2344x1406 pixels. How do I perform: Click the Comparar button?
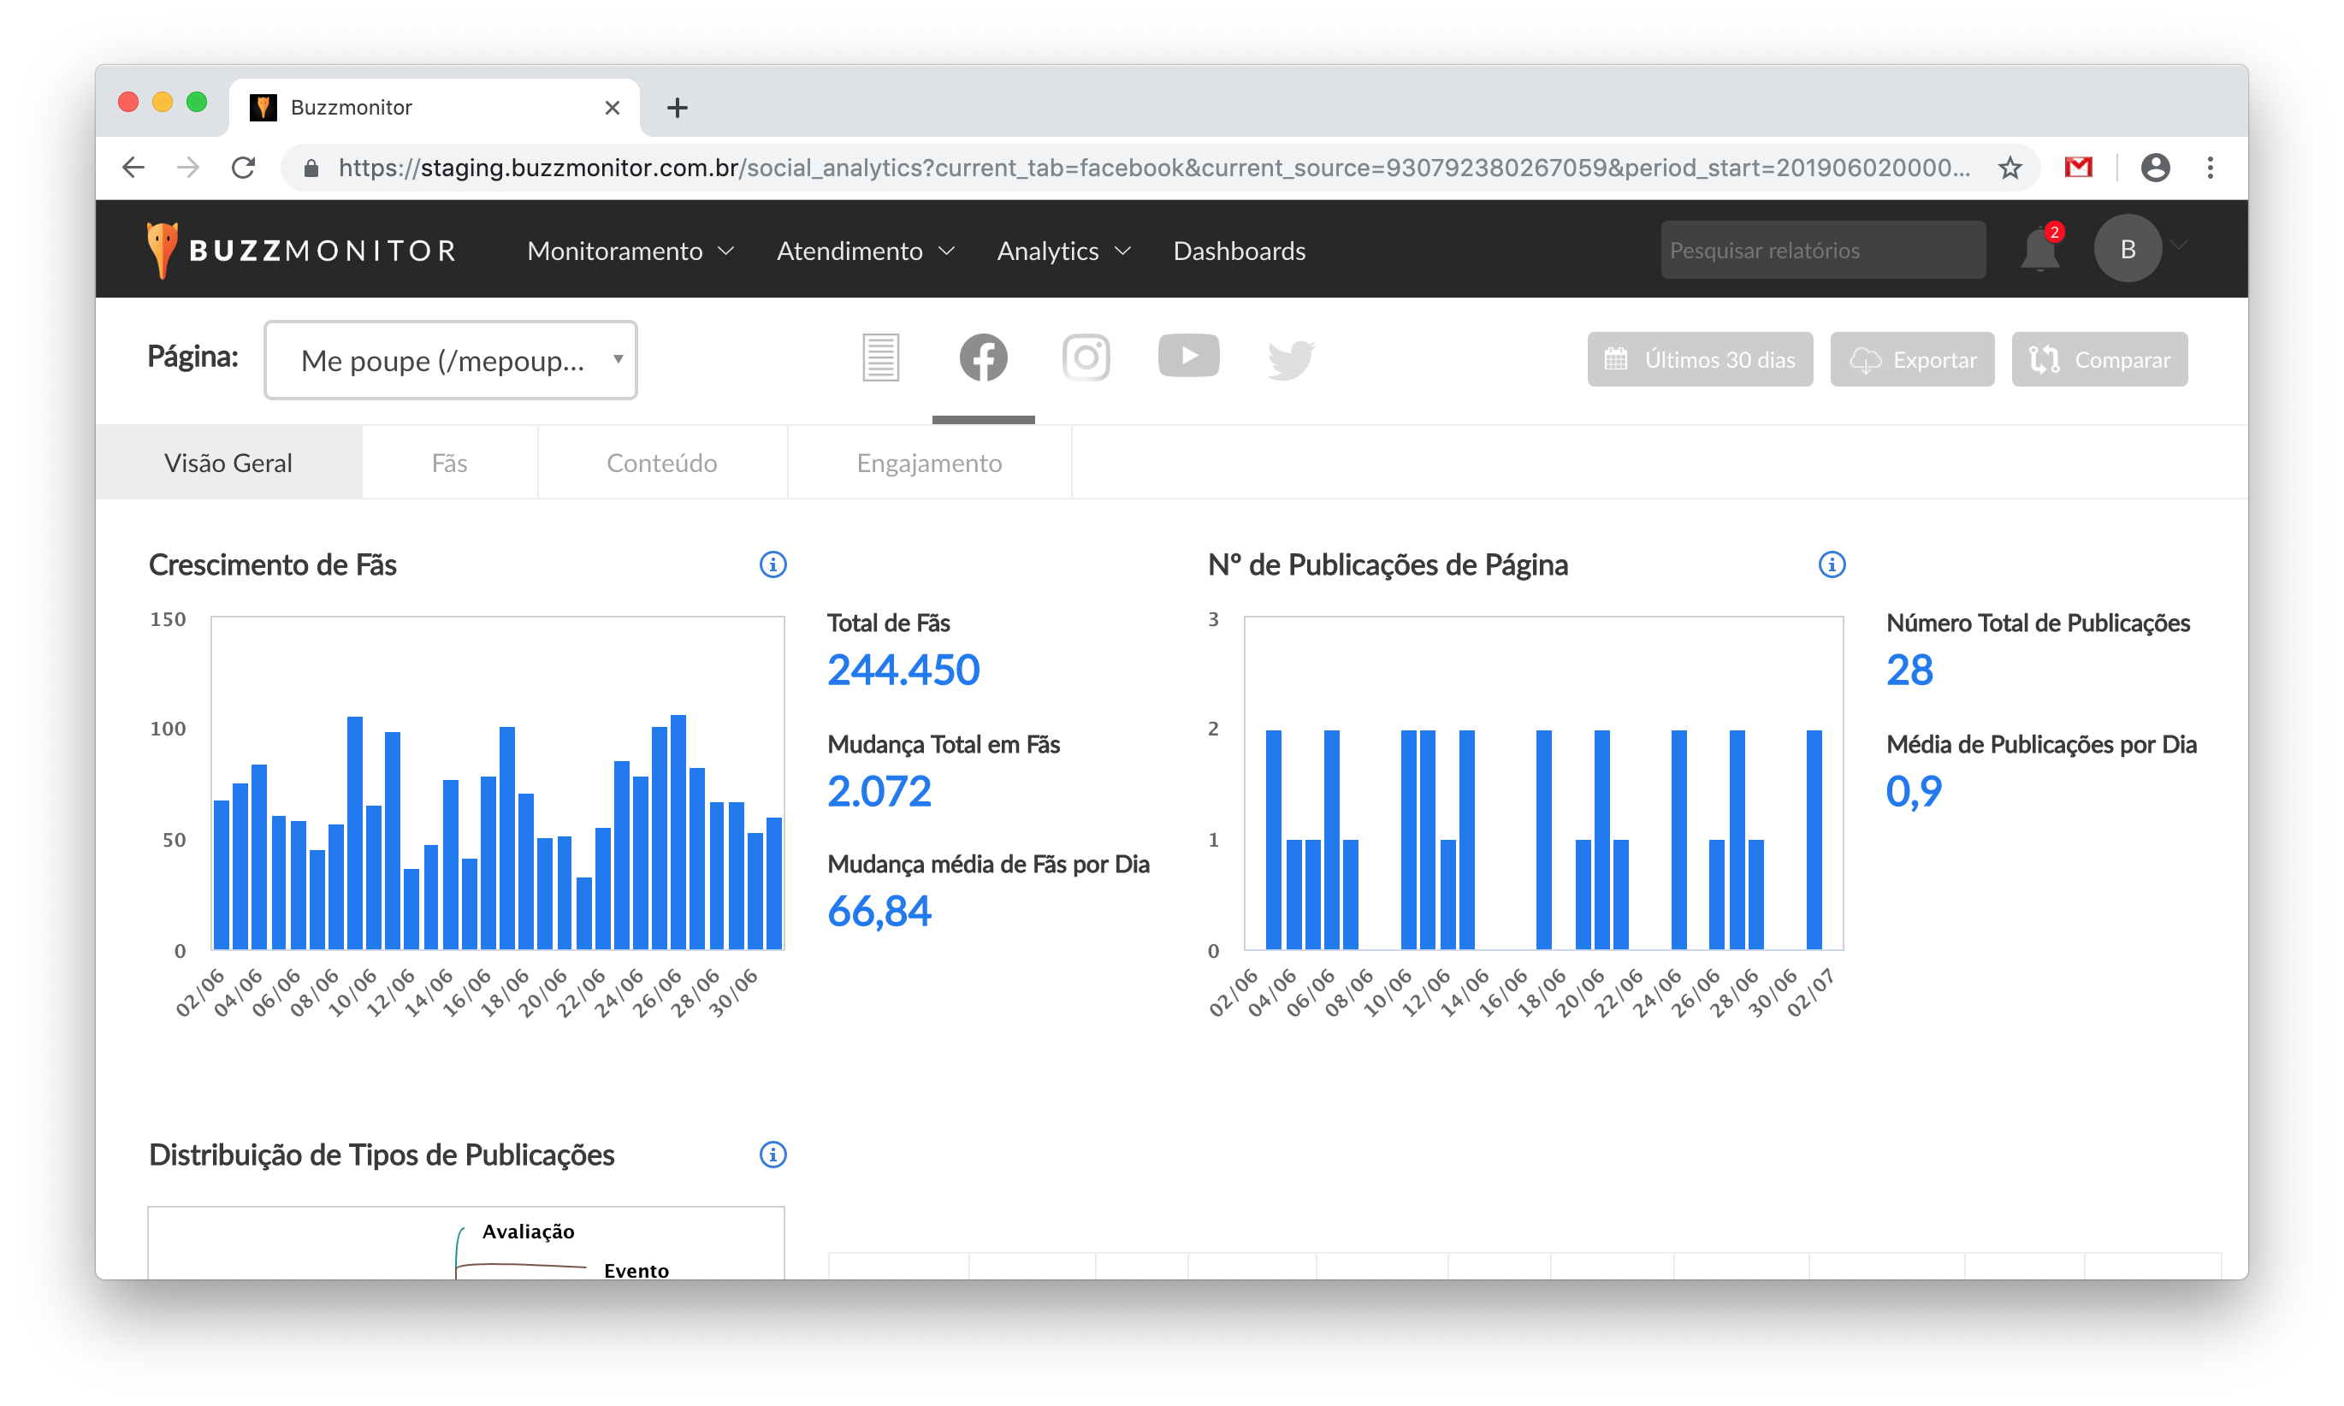click(2098, 360)
